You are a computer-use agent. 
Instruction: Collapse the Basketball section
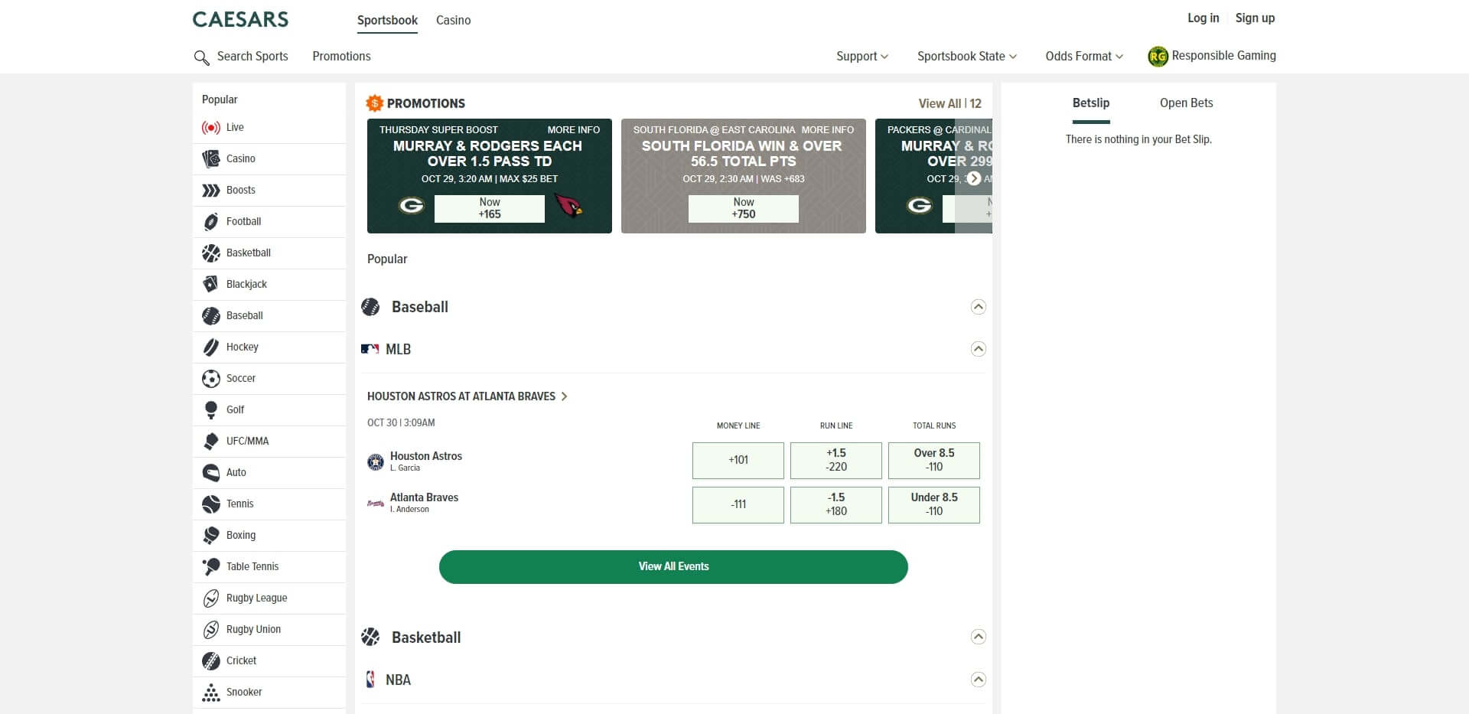978,637
